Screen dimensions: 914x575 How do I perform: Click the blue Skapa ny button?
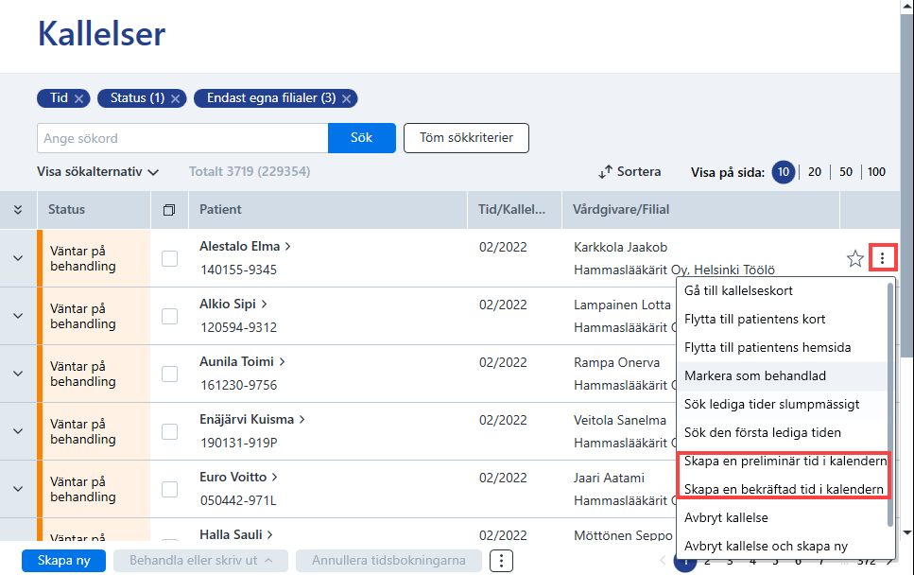point(64,561)
